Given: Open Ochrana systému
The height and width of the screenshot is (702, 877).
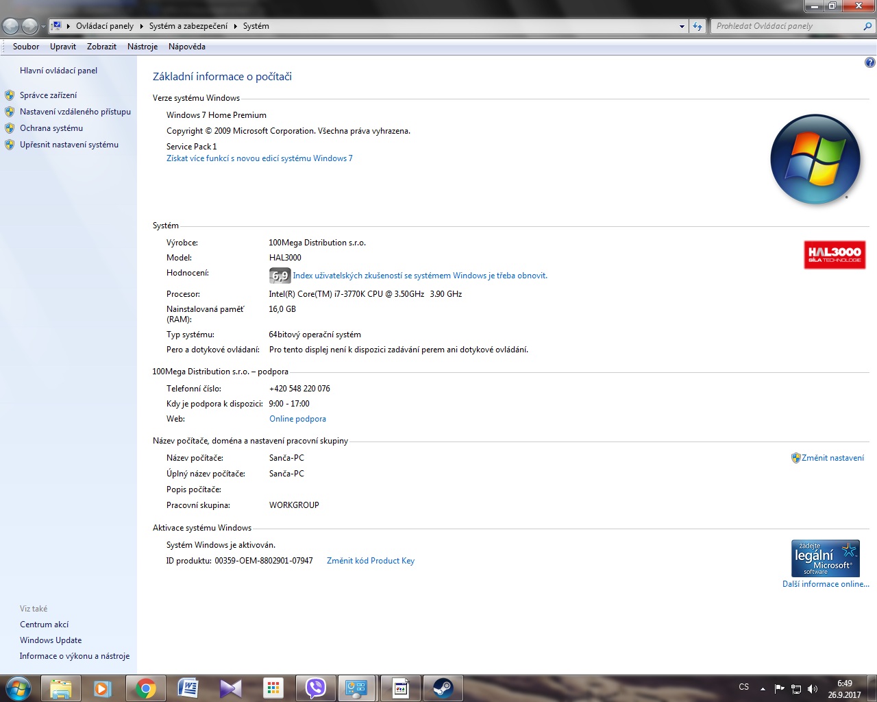Looking at the screenshot, I should [51, 128].
